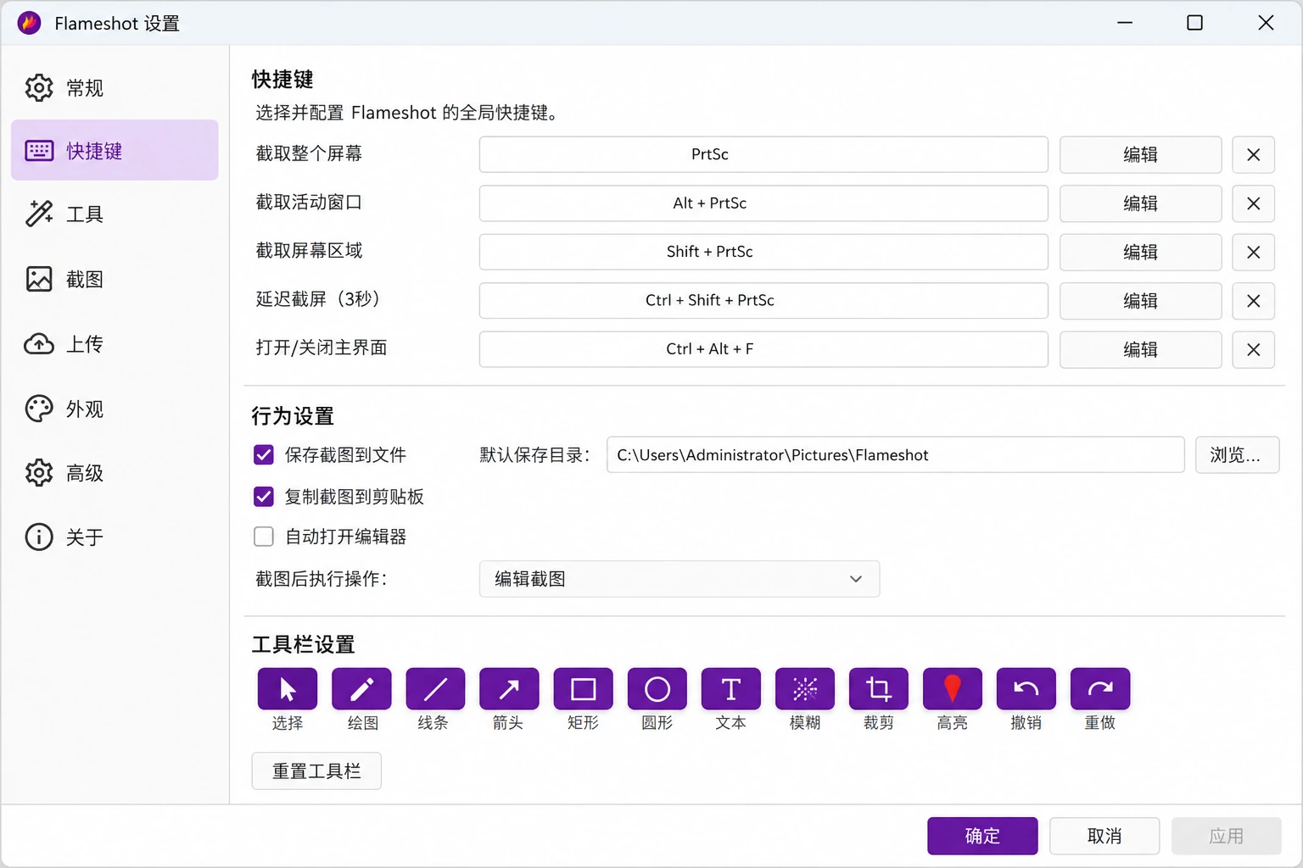Clear the 截取屏幕区域 shortcut with X

tap(1253, 252)
